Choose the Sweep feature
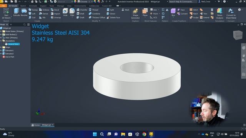 (x=33, y=10)
